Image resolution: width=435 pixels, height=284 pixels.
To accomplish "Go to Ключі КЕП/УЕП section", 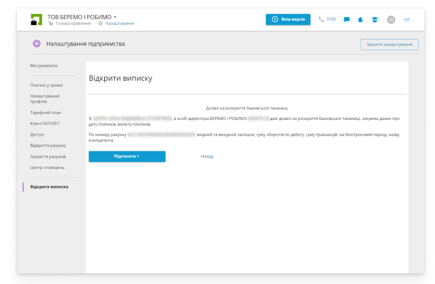I will tap(45, 124).
